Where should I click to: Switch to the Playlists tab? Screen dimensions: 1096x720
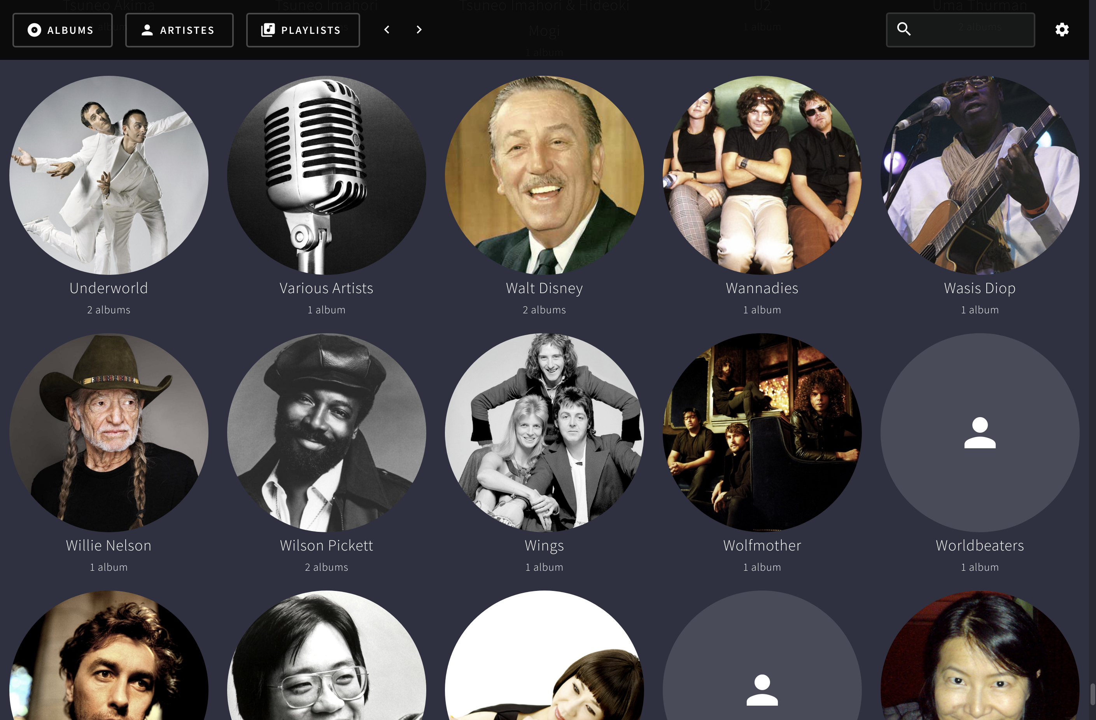(303, 30)
